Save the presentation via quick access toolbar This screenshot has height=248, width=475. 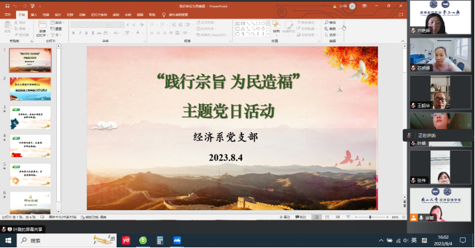pos(7,6)
